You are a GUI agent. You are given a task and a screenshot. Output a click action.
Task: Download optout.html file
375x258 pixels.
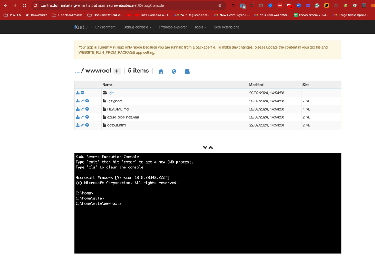[78, 125]
